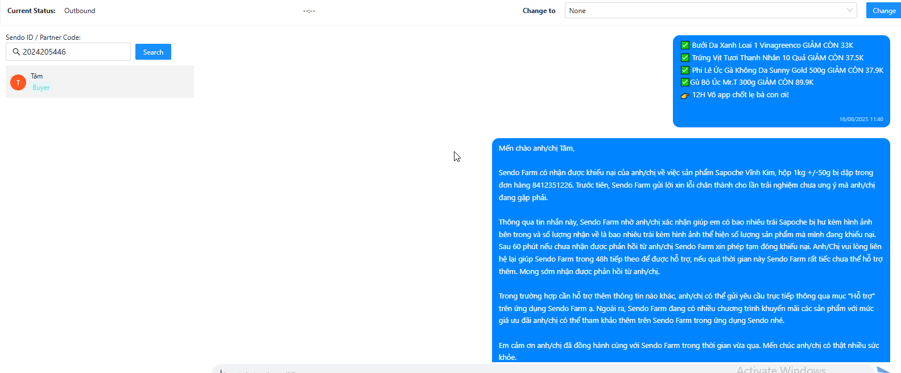Viewport: 901px width, 373px height.
Task: Click the green checkmark beside Bưởi Da Xanh
Action: pos(685,45)
